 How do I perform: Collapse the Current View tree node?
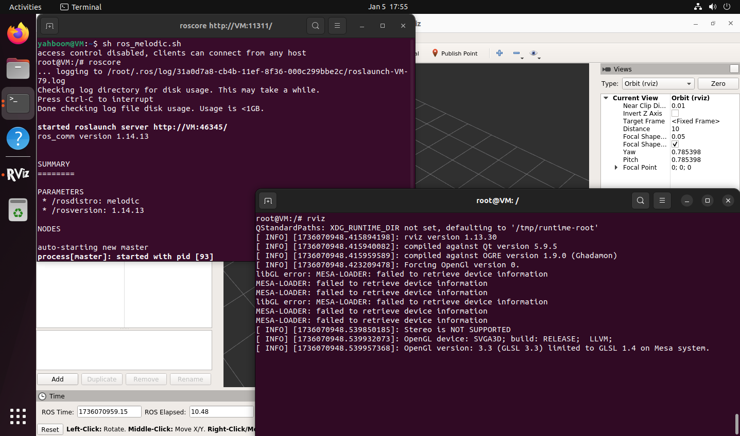(x=606, y=98)
